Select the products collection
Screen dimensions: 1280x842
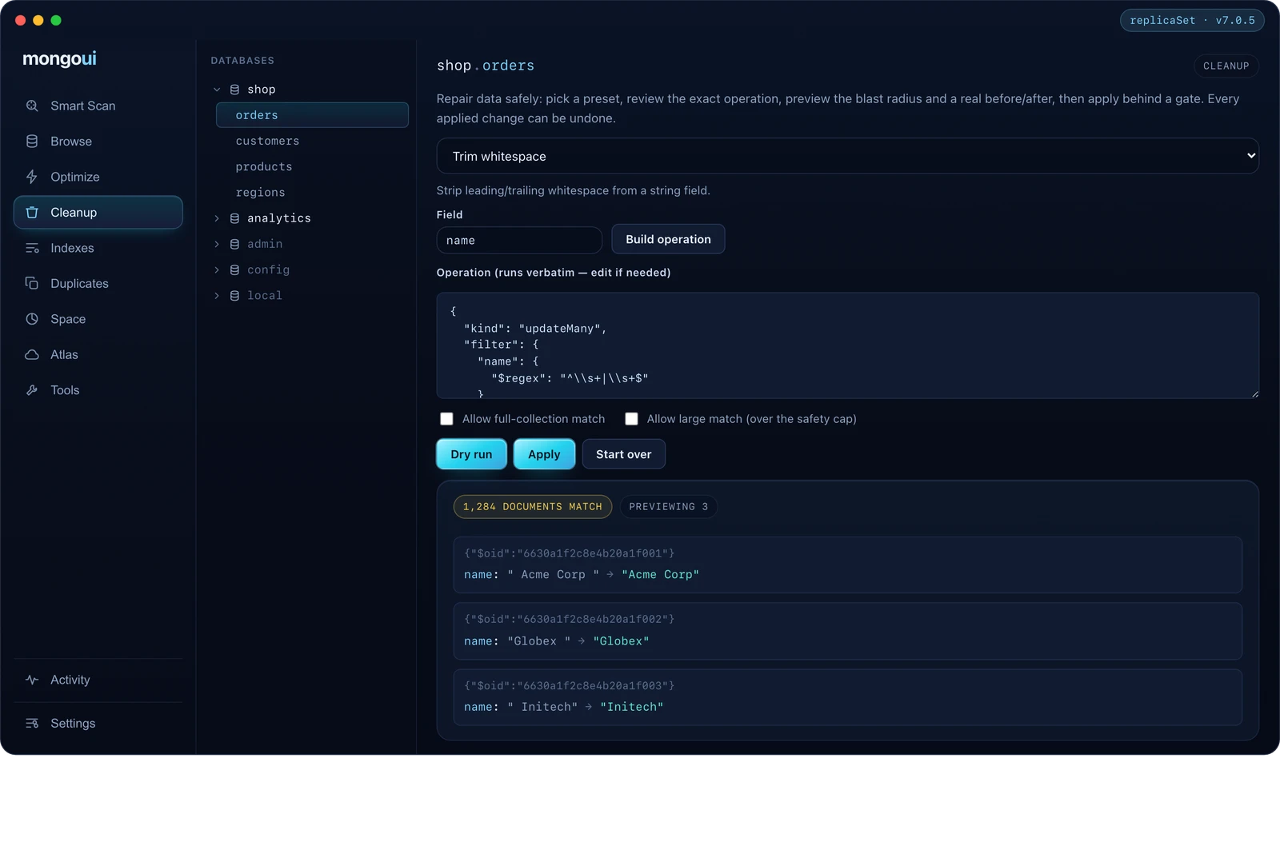[312, 166]
